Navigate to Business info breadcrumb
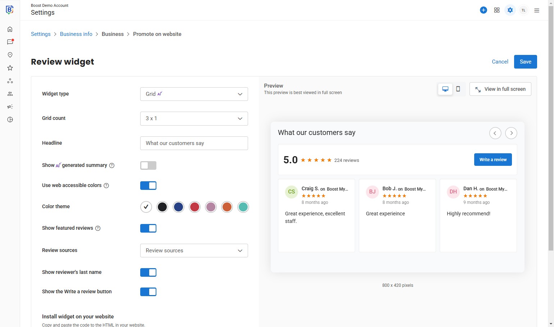The width and height of the screenshot is (554, 327). pyautogui.click(x=76, y=34)
